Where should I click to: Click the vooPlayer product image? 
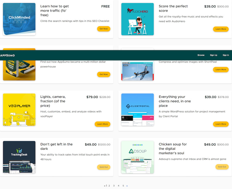(19, 110)
